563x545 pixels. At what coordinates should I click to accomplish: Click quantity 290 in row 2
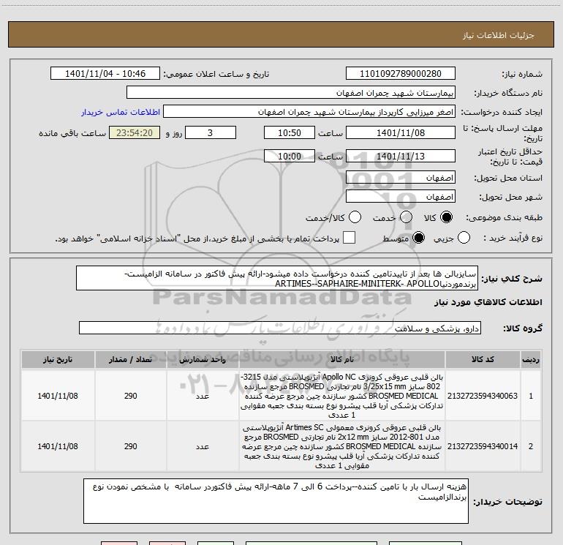[x=131, y=446]
